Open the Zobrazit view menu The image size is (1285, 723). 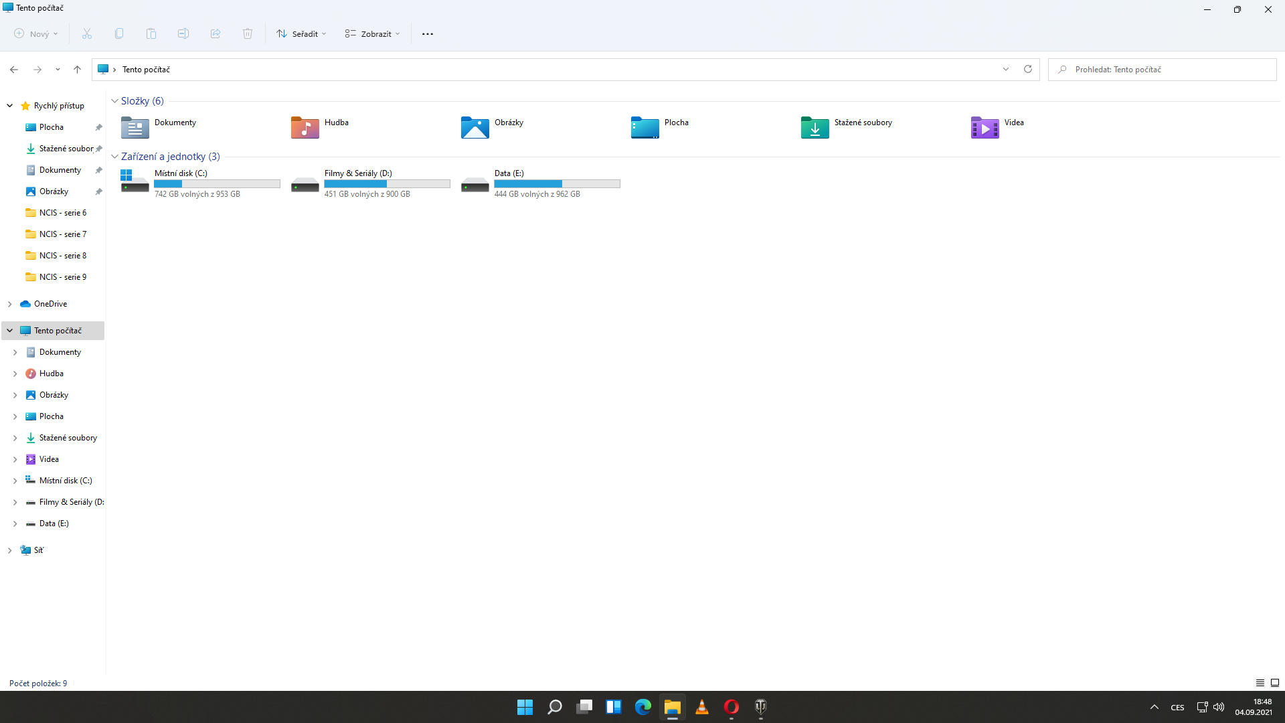372,33
